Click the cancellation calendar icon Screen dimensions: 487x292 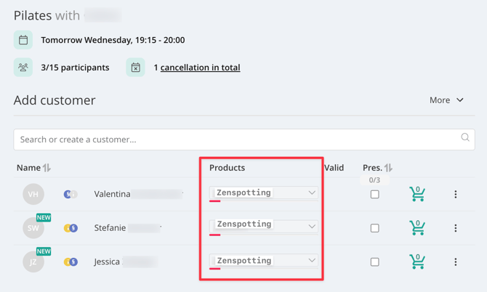click(135, 67)
